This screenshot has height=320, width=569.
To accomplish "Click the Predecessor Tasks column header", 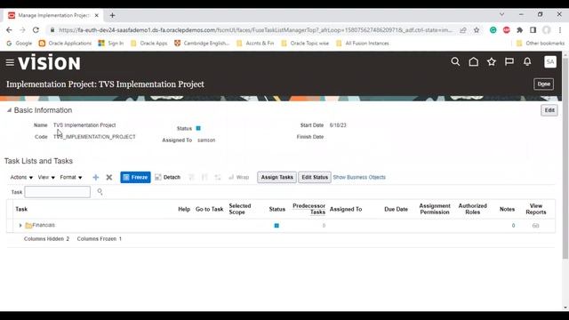I will (x=309, y=209).
